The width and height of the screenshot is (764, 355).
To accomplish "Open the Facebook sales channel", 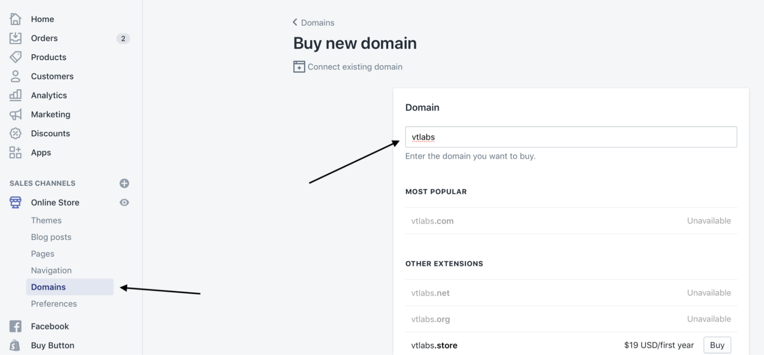I will click(50, 326).
